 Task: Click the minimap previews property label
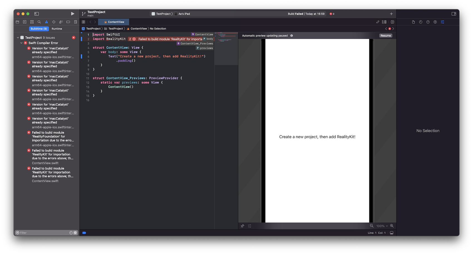pyautogui.click(x=205, y=48)
